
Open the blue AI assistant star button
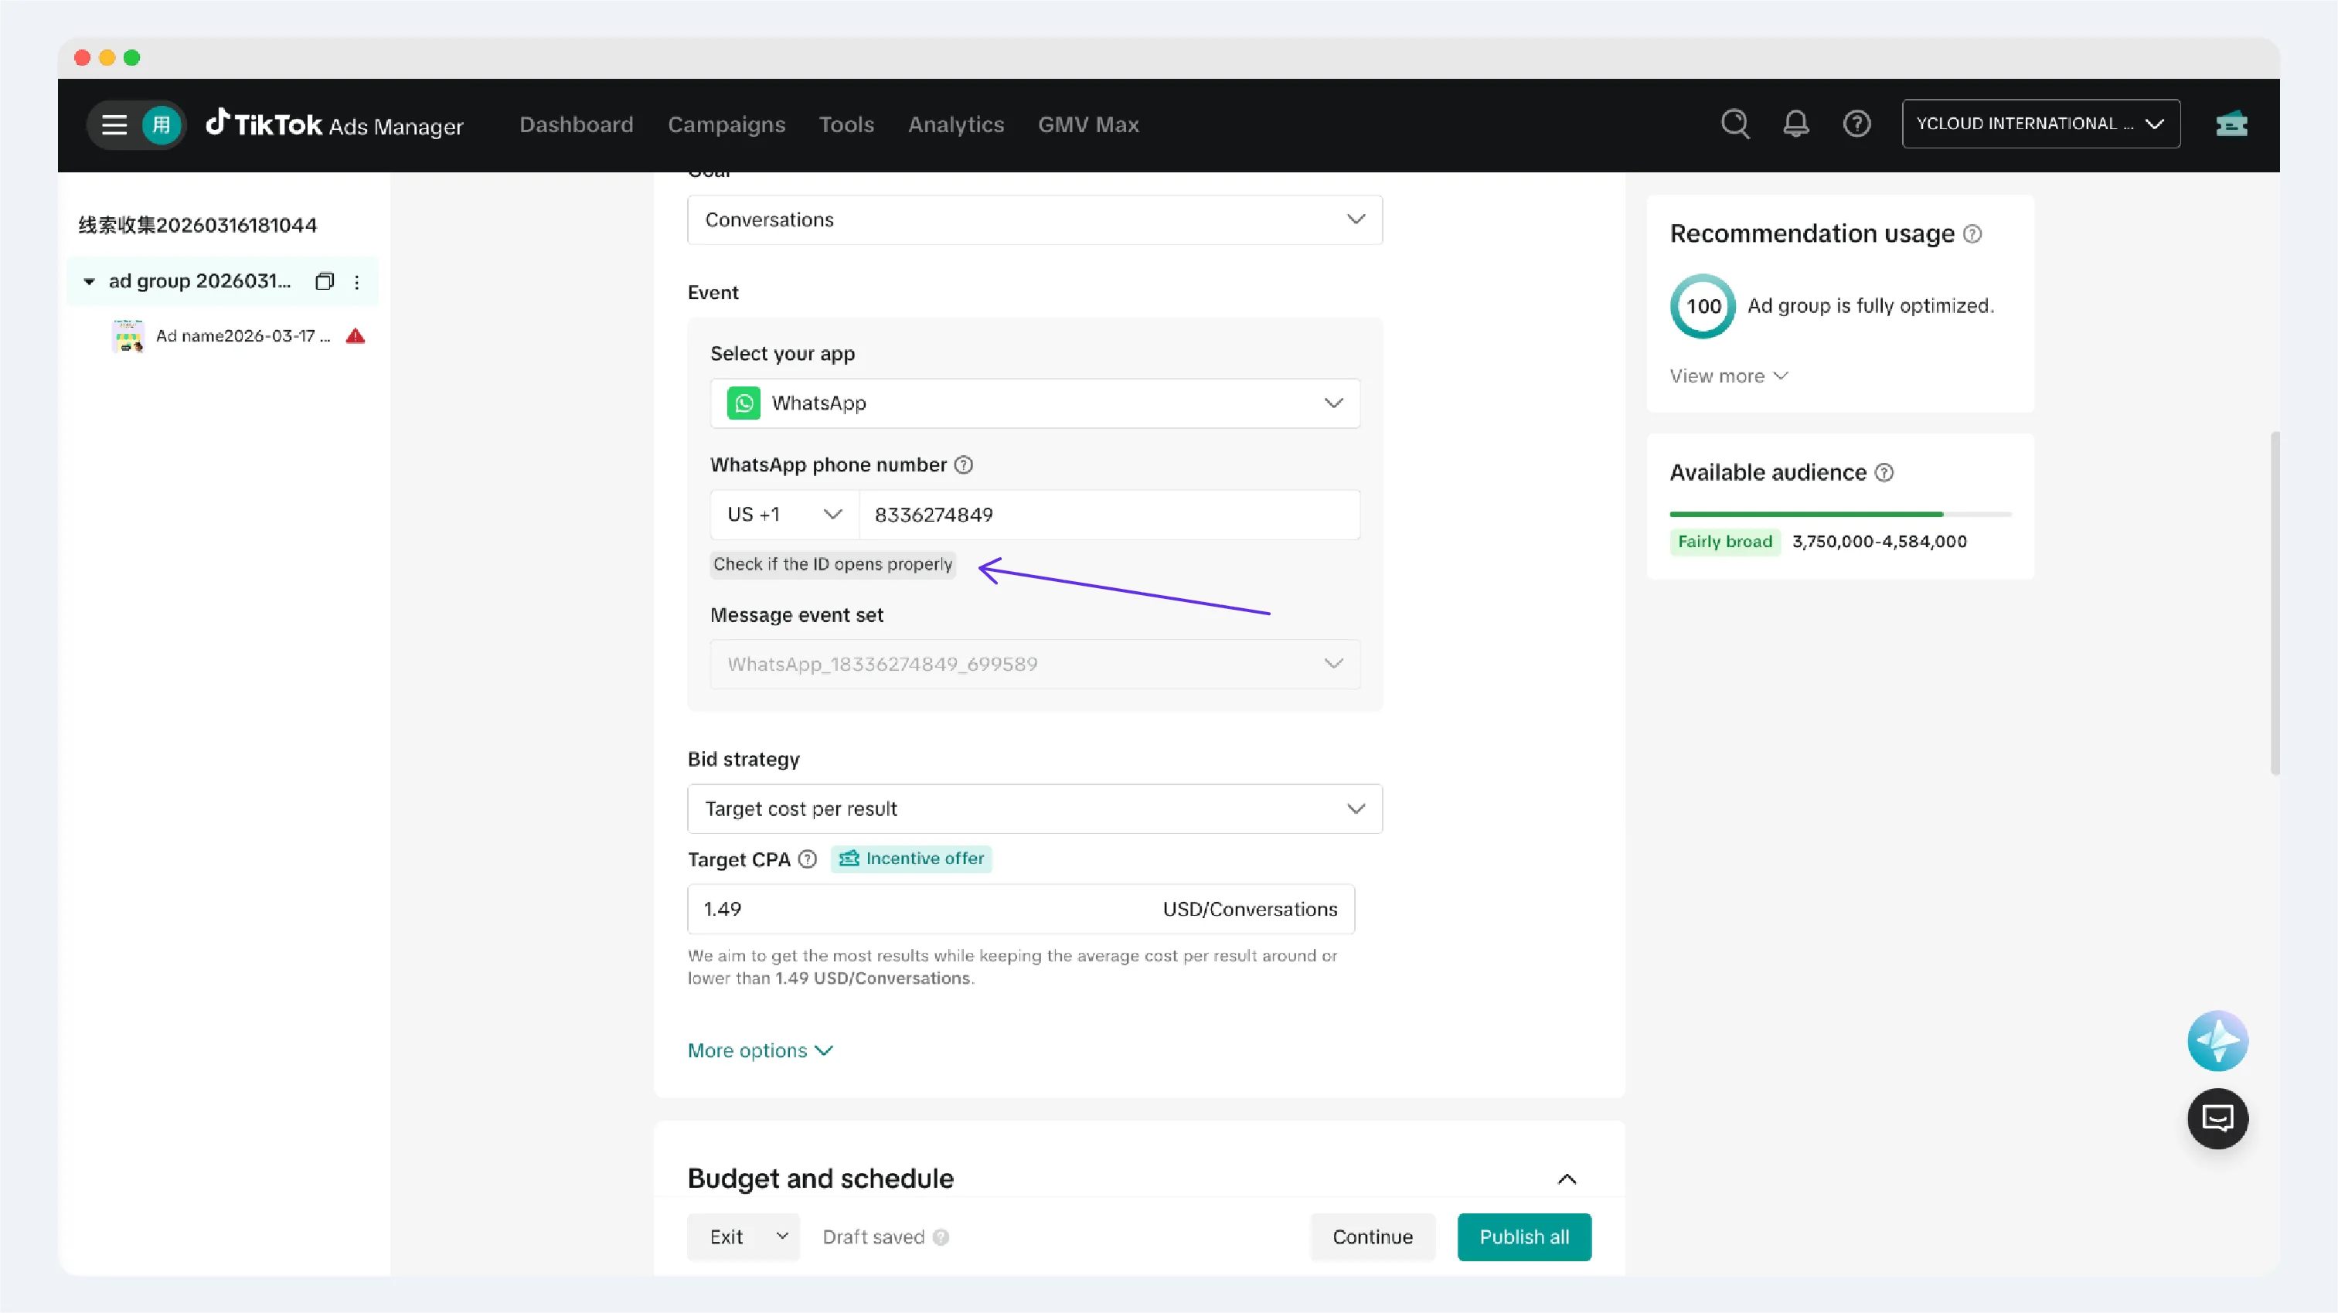[x=2217, y=1041]
